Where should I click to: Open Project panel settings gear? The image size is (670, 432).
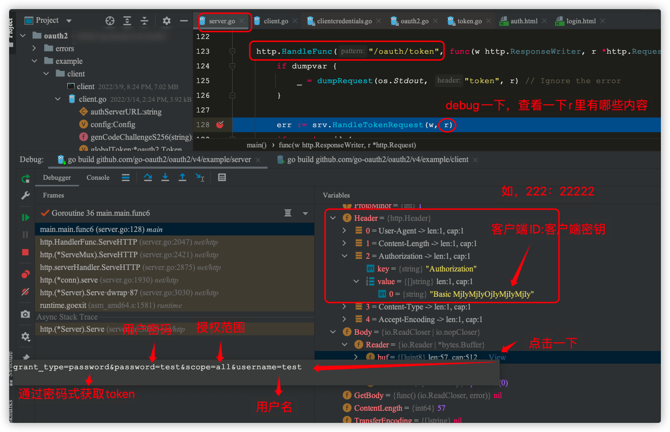[167, 21]
